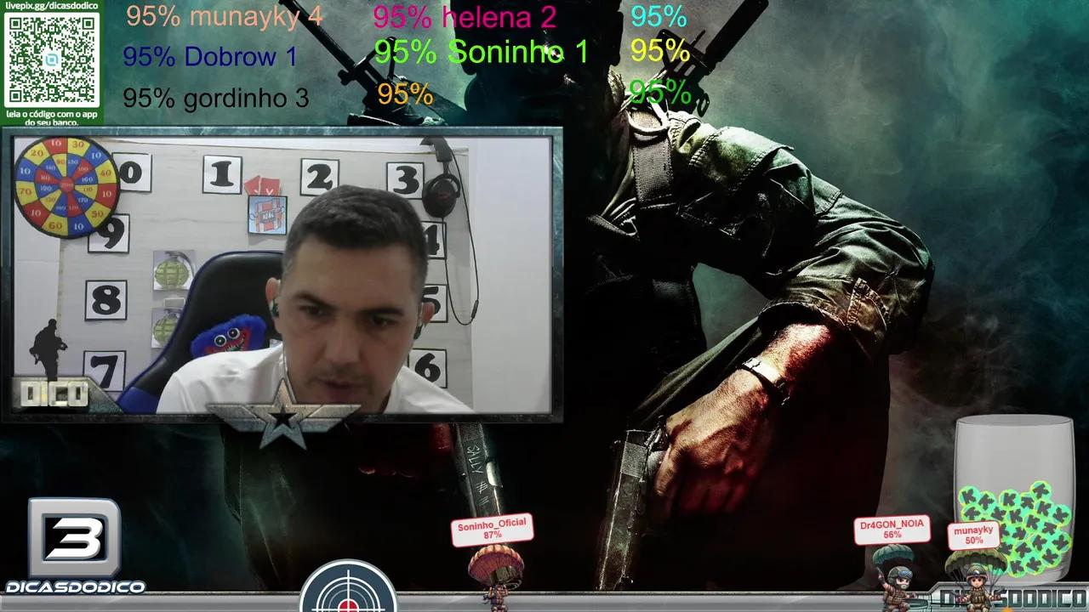Click the soldier silhouette inside the webcam frame

pos(48,348)
